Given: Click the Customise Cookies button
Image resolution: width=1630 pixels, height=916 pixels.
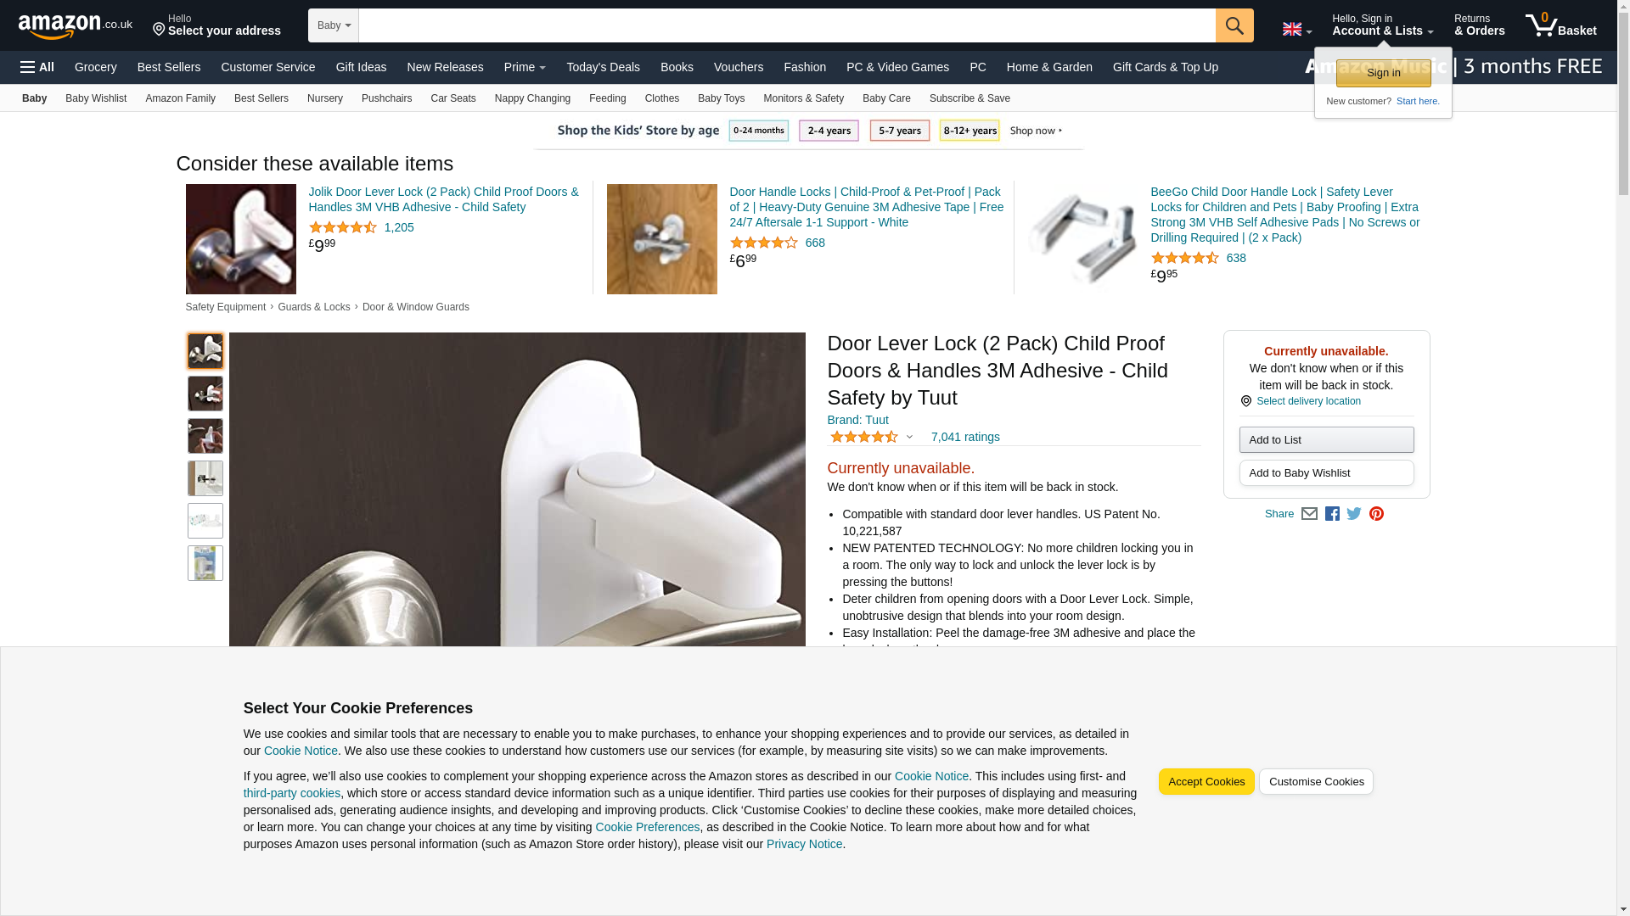Looking at the screenshot, I should (x=1316, y=782).
